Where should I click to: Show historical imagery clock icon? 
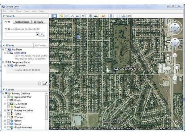(x=90, y=16)
